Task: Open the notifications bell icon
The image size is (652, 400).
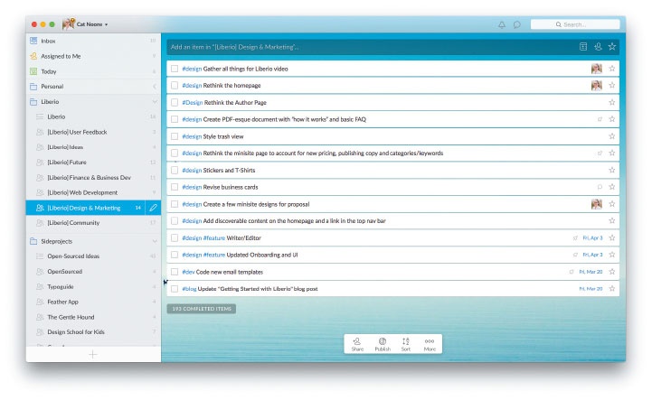Action: pos(502,25)
